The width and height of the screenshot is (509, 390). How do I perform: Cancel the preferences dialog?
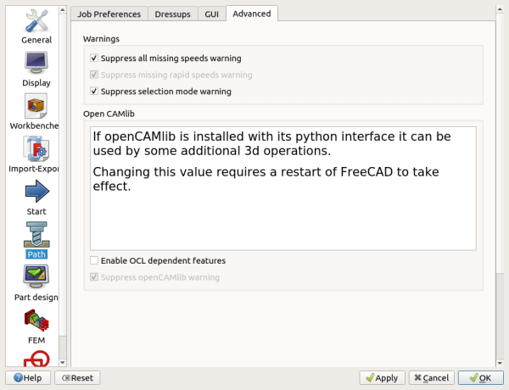click(x=432, y=377)
